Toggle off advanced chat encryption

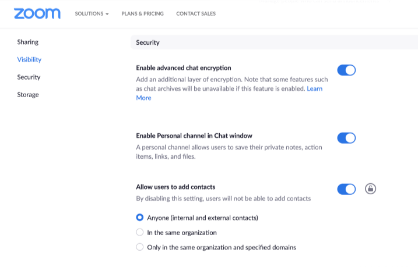pyautogui.click(x=346, y=70)
